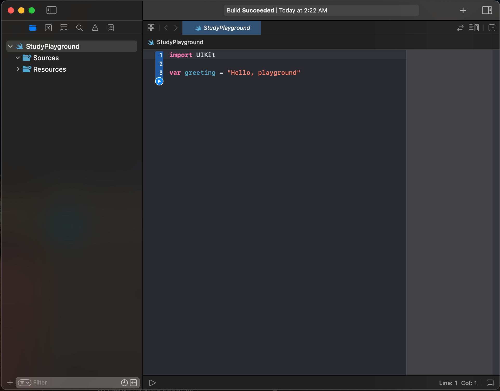The image size is (500, 391).
Task: Collapse the Sources folder
Action: (18, 58)
